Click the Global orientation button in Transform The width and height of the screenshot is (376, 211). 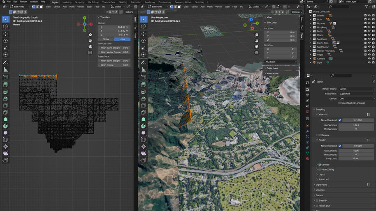106,39
